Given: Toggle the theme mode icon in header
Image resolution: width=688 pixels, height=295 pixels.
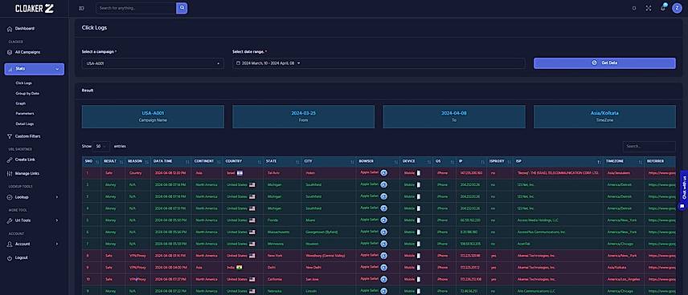Looking at the screenshot, I should [634, 8].
